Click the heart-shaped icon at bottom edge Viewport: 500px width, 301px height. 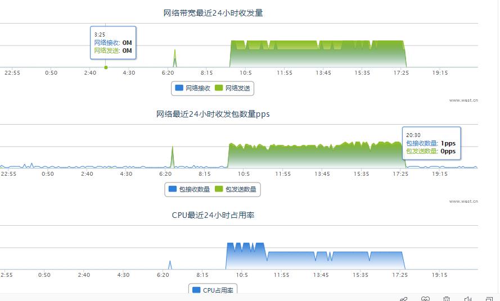pyautogui.click(x=425, y=299)
